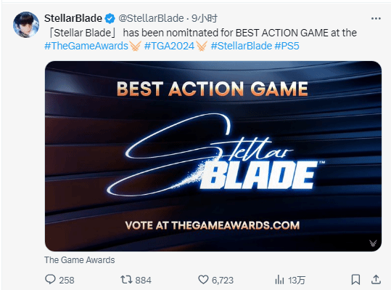Click the 6,723 likes count
This screenshot has width=391, height=290.
tap(223, 281)
